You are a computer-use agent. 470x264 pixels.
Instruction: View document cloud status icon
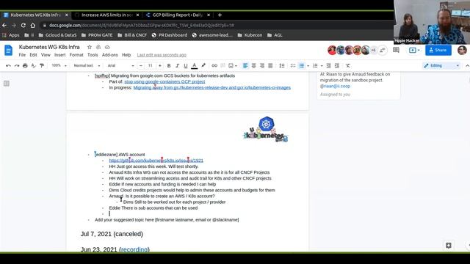(107, 47)
